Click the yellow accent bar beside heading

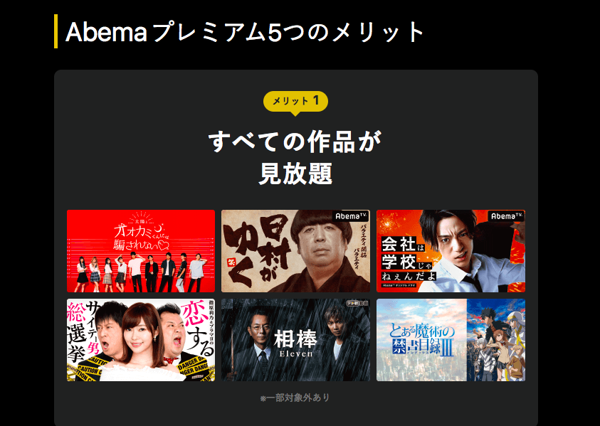[x=56, y=31]
